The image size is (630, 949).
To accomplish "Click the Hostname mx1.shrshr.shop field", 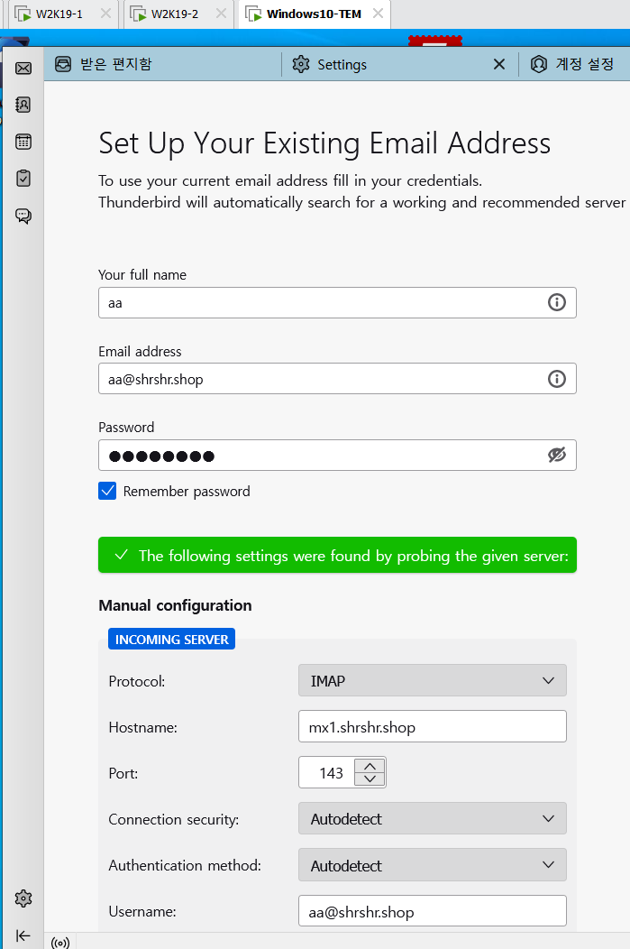I will [x=433, y=726].
